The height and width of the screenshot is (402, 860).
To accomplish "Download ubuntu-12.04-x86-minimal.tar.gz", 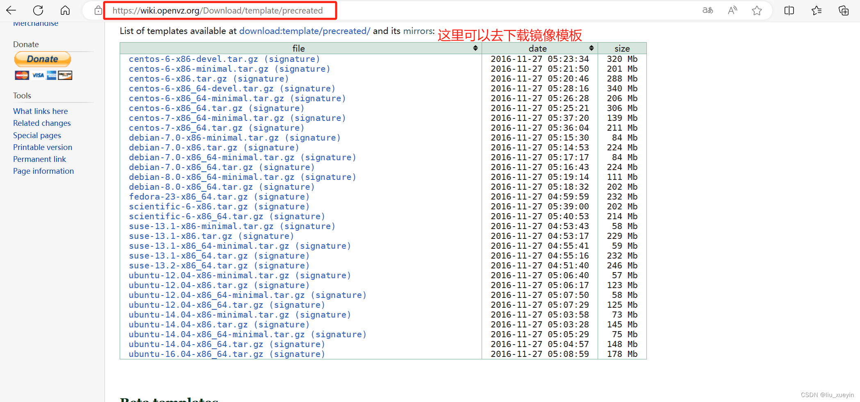I will (209, 275).
